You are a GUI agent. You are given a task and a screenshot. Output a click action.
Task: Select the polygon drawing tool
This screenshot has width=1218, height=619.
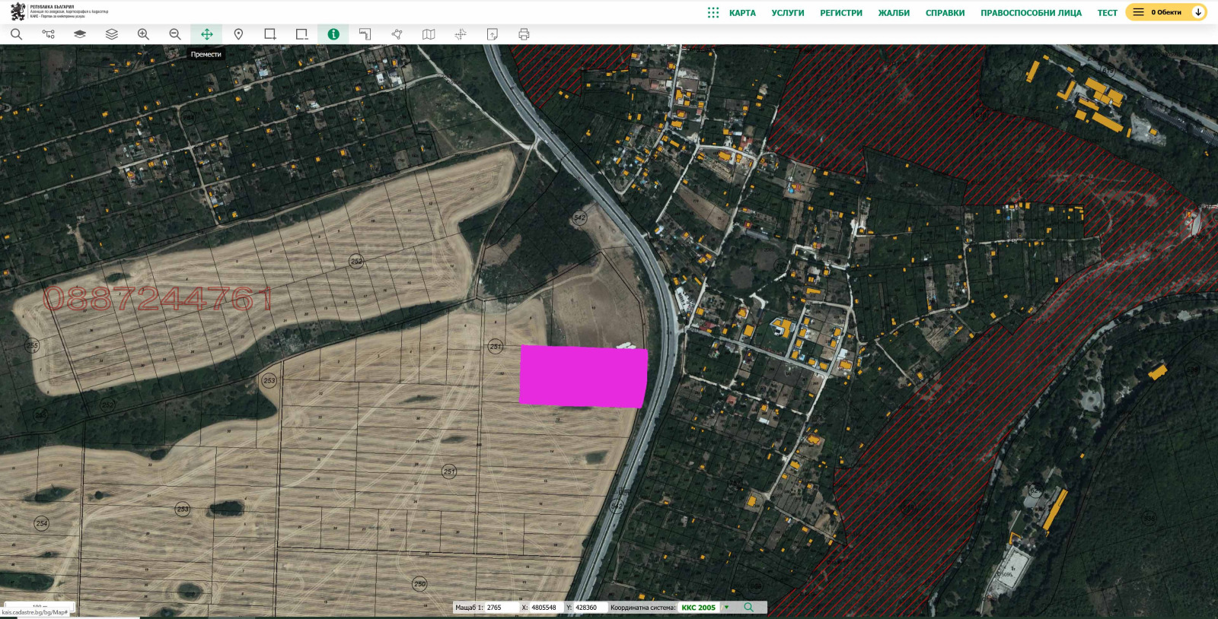coord(397,34)
